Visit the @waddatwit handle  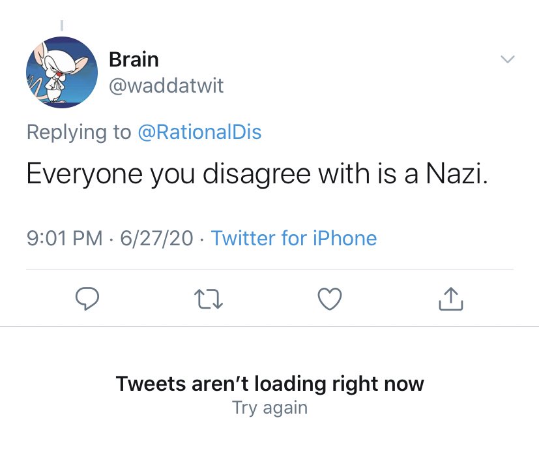pyautogui.click(x=166, y=85)
